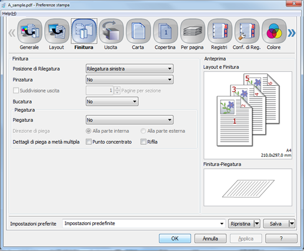Viewport: 304px width, 251px height.
Task: Open the Pinzatura dropdown list
Action: click(x=129, y=80)
